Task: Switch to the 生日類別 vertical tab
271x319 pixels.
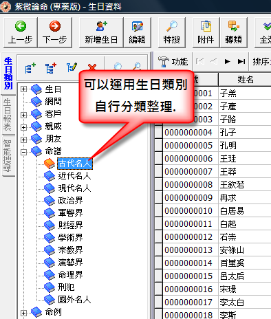Action: (x=8, y=74)
